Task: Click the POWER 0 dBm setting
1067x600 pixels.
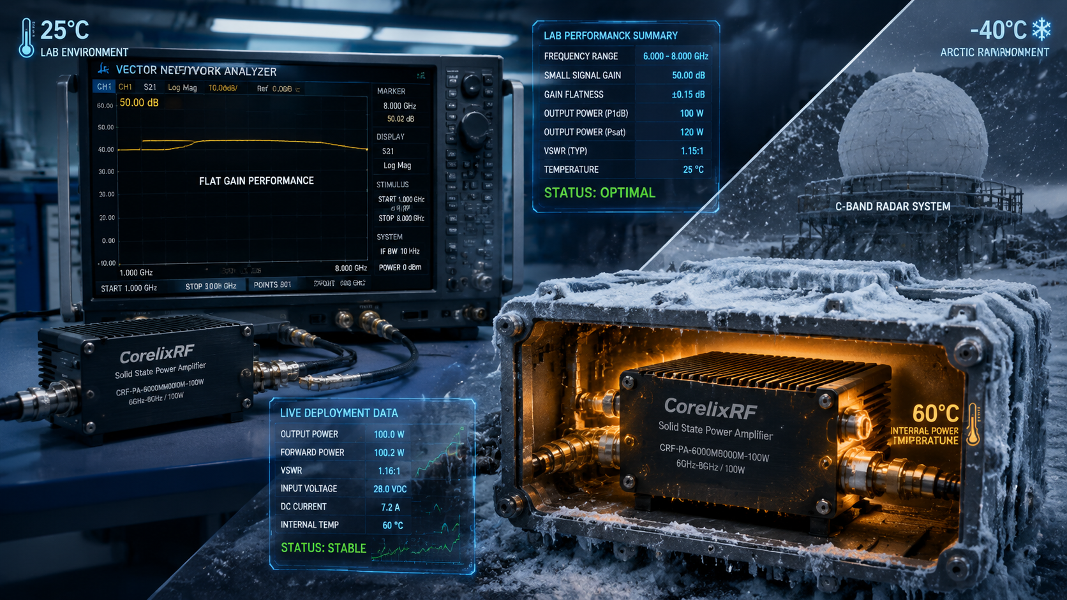Action: pyautogui.click(x=400, y=268)
